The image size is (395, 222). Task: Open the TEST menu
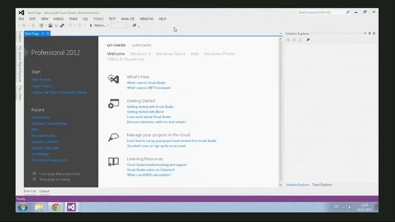(112, 19)
